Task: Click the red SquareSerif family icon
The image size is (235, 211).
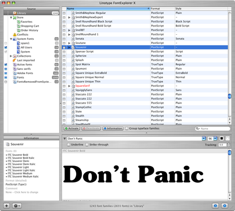Action: coord(73,86)
